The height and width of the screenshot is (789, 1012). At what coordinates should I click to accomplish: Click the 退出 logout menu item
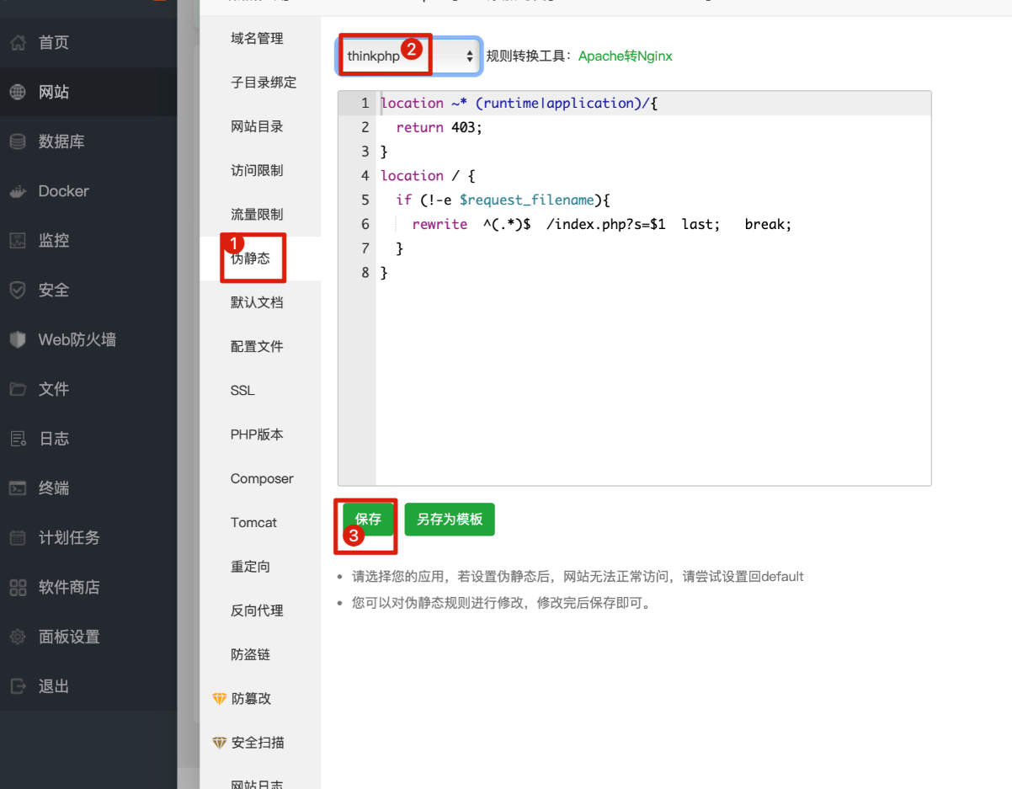pyautogui.click(x=53, y=686)
